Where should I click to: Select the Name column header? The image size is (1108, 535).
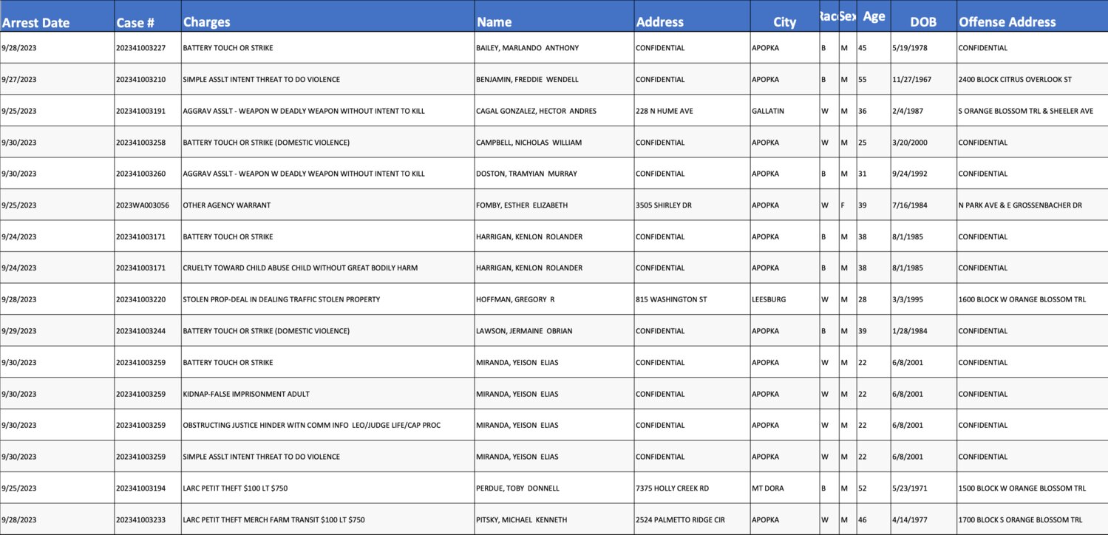pyautogui.click(x=554, y=16)
